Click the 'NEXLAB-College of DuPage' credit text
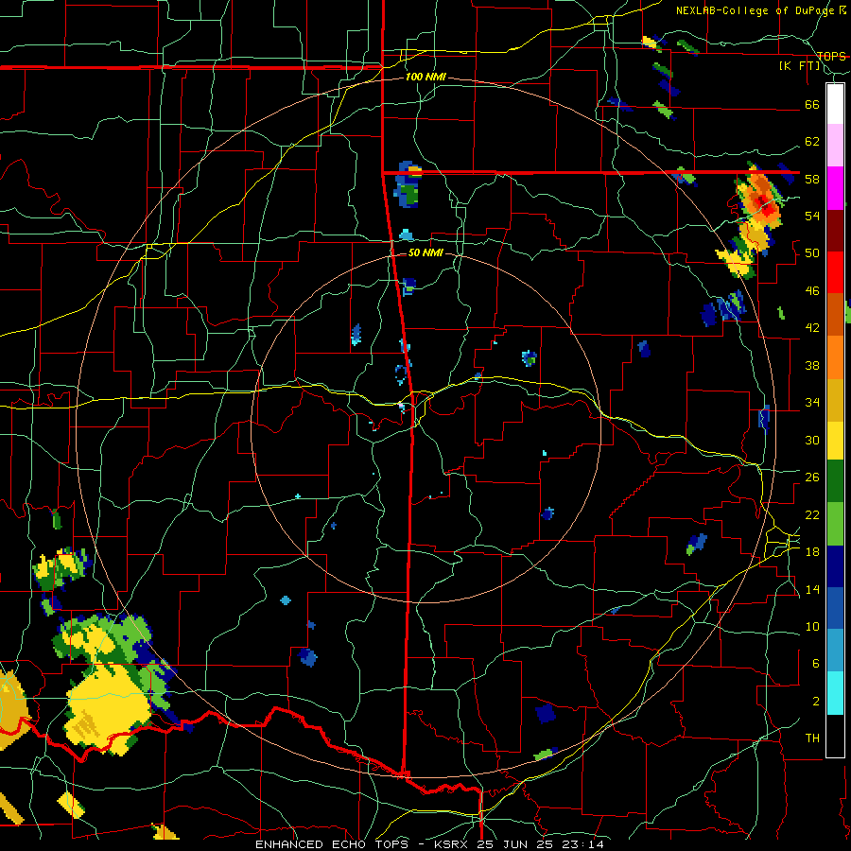Viewport: 851px width, 851px height. coord(756,10)
